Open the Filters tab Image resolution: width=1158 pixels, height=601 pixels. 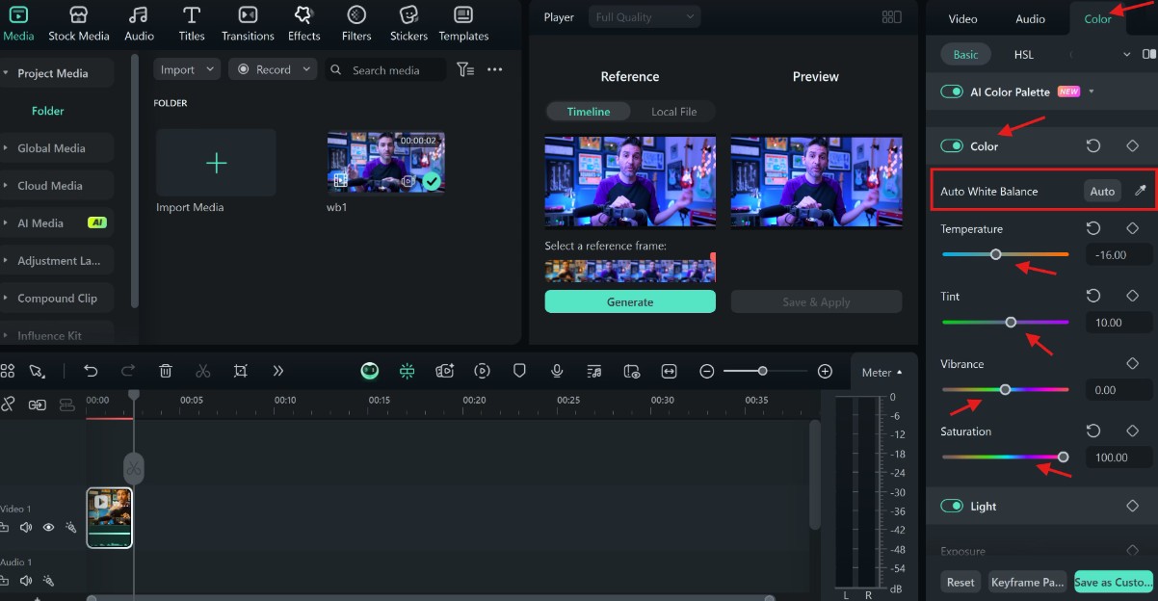[x=356, y=24]
